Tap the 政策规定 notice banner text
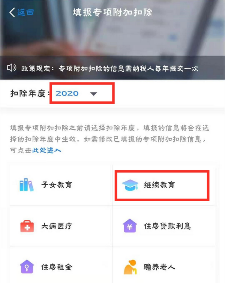The image size is (225, 283). (x=110, y=68)
